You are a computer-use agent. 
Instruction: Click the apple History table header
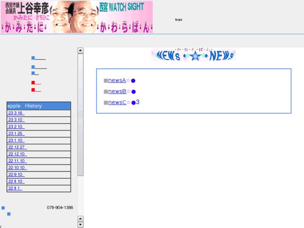(39, 106)
